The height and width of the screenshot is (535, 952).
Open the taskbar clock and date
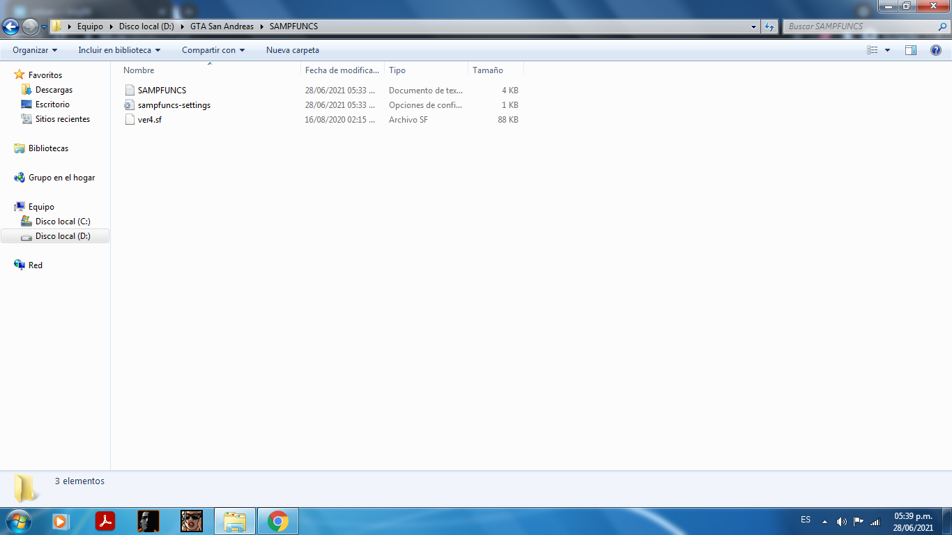pos(914,522)
